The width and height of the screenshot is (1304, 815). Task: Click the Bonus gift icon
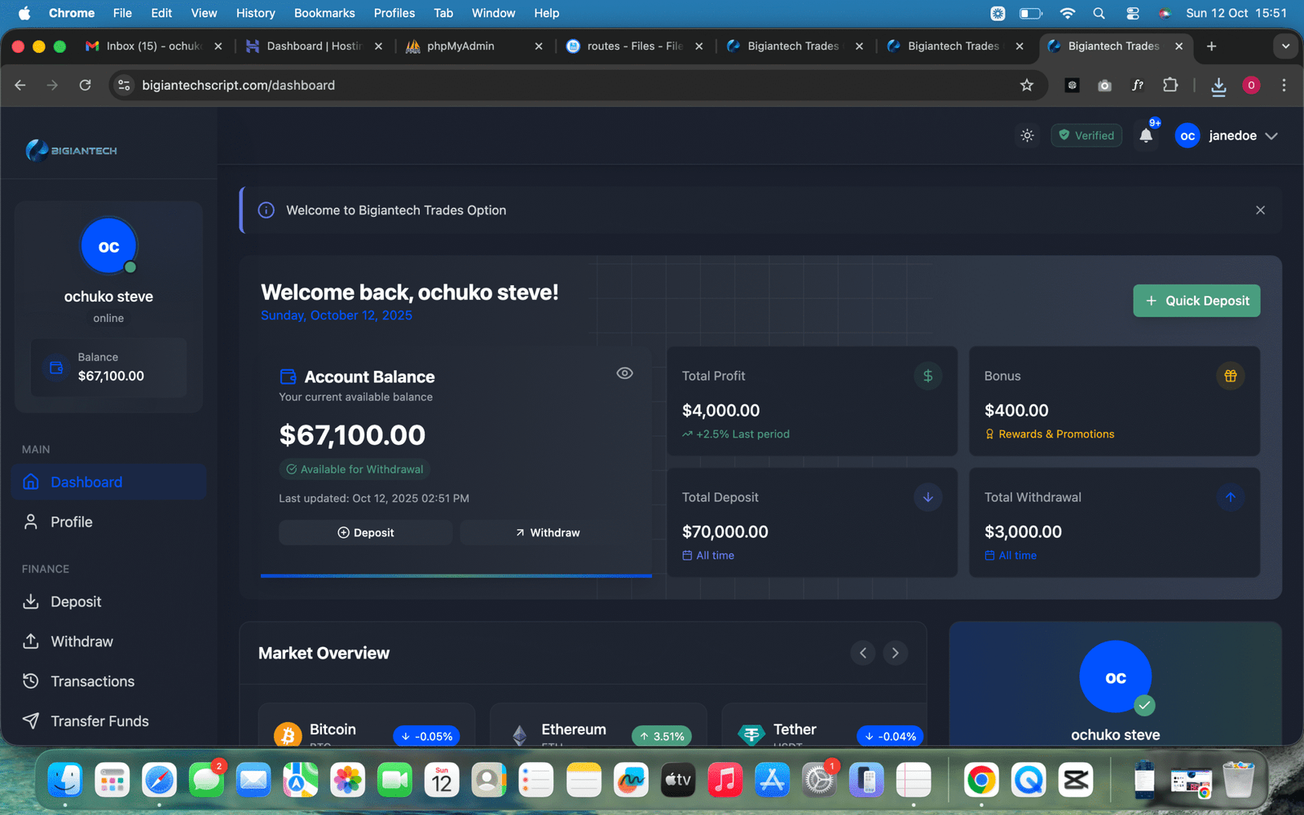pos(1230,376)
